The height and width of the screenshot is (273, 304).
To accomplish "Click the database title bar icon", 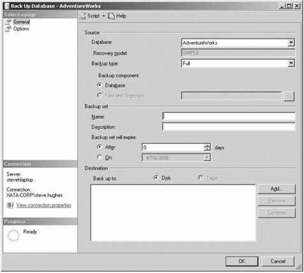I will click(7, 6).
